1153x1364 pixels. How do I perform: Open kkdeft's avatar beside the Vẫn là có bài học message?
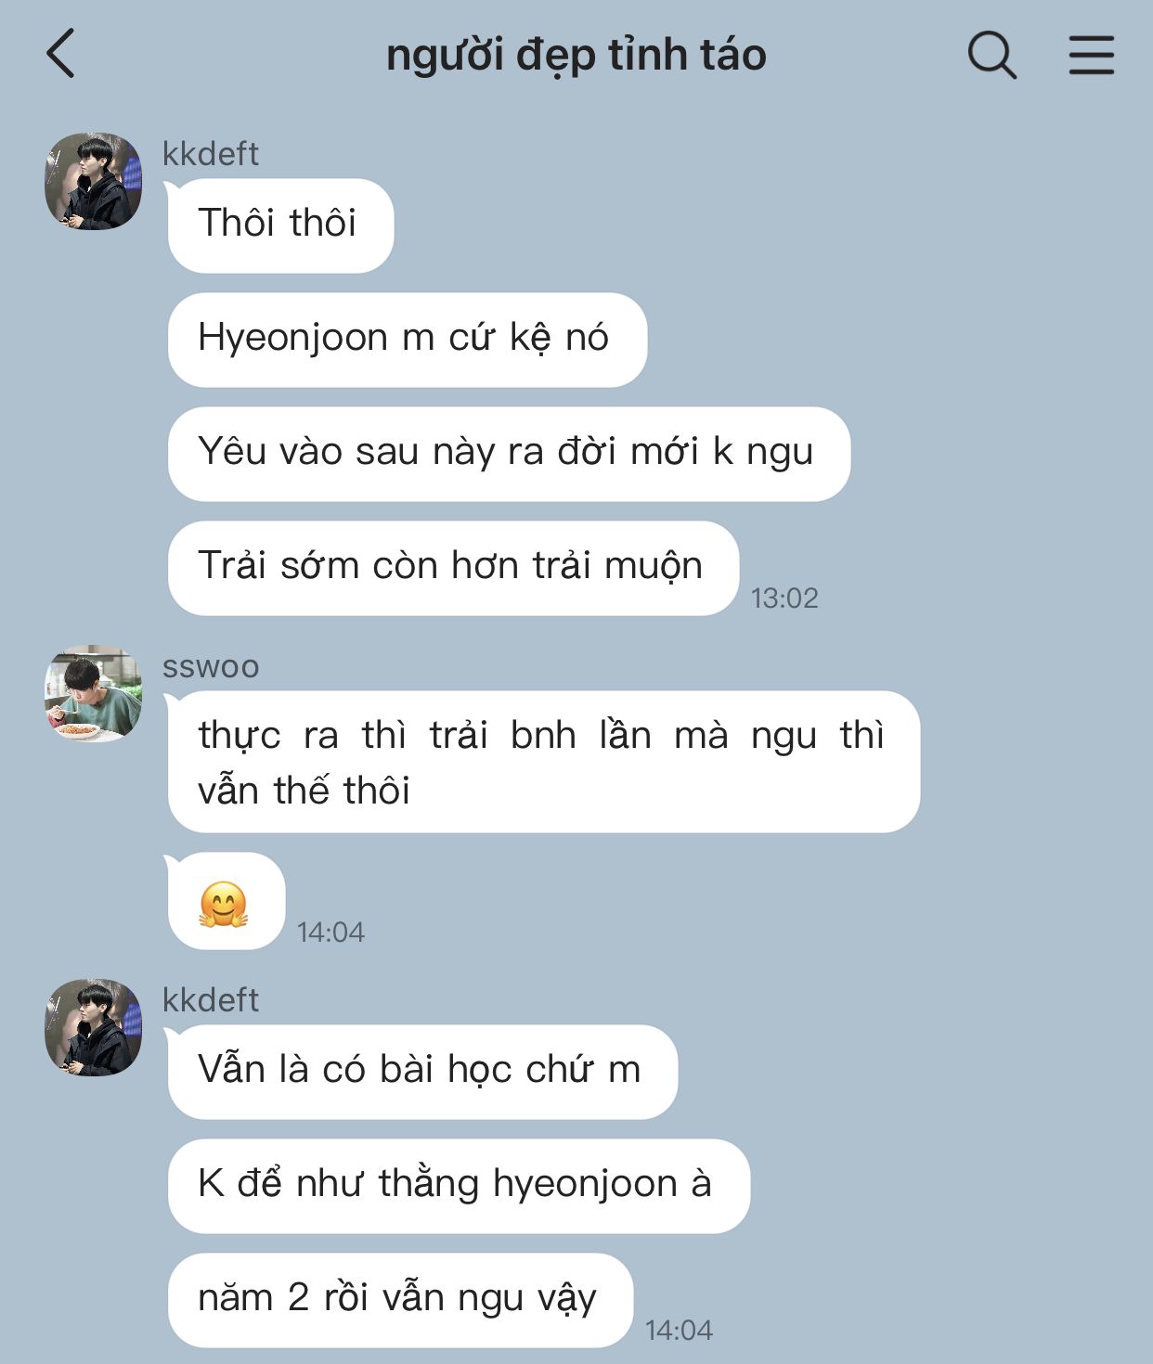(94, 1027)
